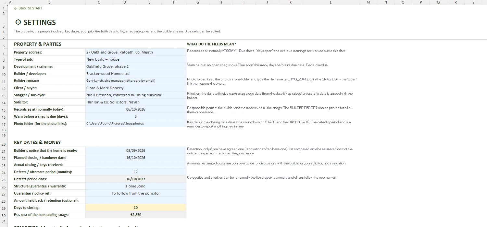Select the help text 'Categories and priorities can be renamed'
Image resolution: width=487 pixels, height=227 pixels.
262,177
